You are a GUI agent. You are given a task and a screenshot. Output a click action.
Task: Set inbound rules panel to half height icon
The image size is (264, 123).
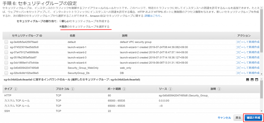(x=252, y=79)
